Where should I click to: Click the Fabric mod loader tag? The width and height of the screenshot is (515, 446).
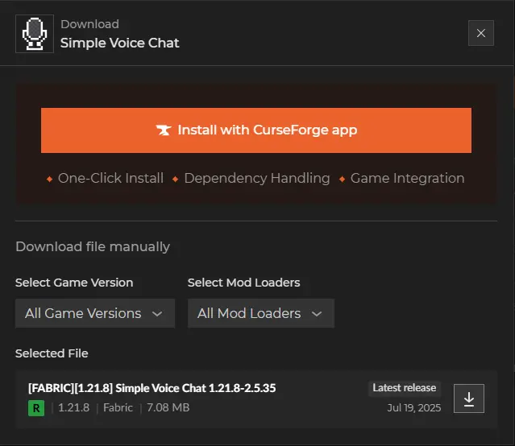click(118, 408)
